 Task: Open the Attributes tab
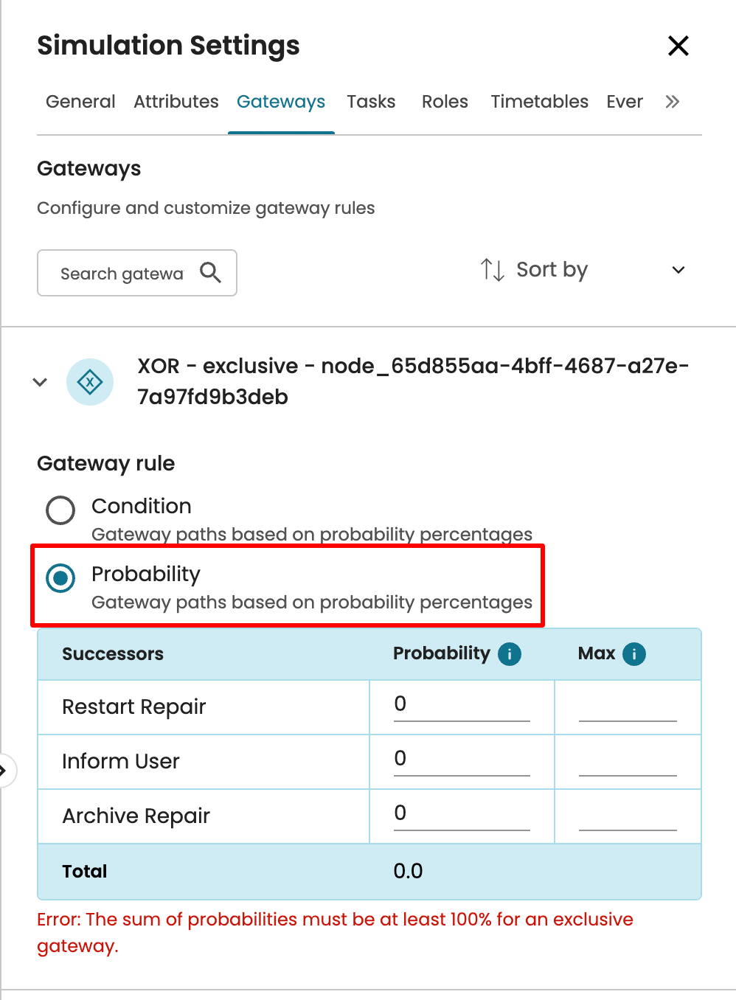click(x=176, y=102)
